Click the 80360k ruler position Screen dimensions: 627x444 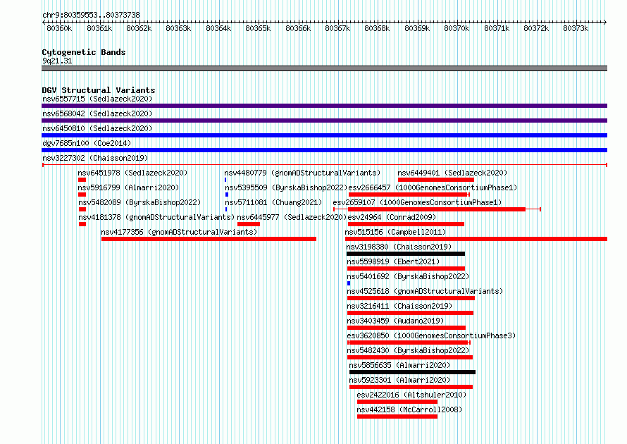coord(59,28)
